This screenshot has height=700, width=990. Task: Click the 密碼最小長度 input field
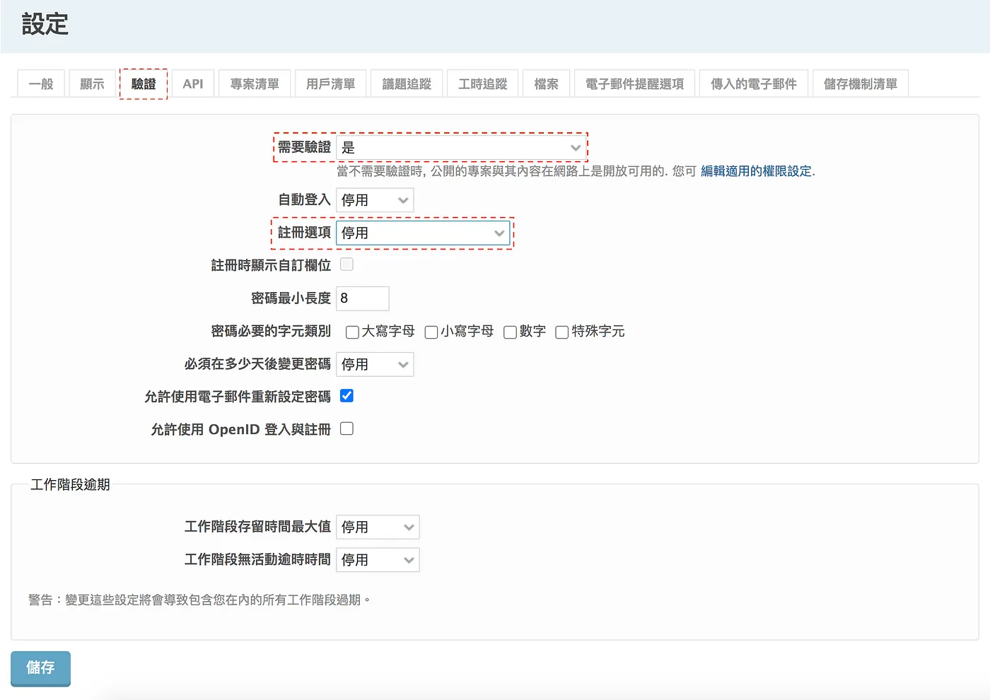click(363, 298)
